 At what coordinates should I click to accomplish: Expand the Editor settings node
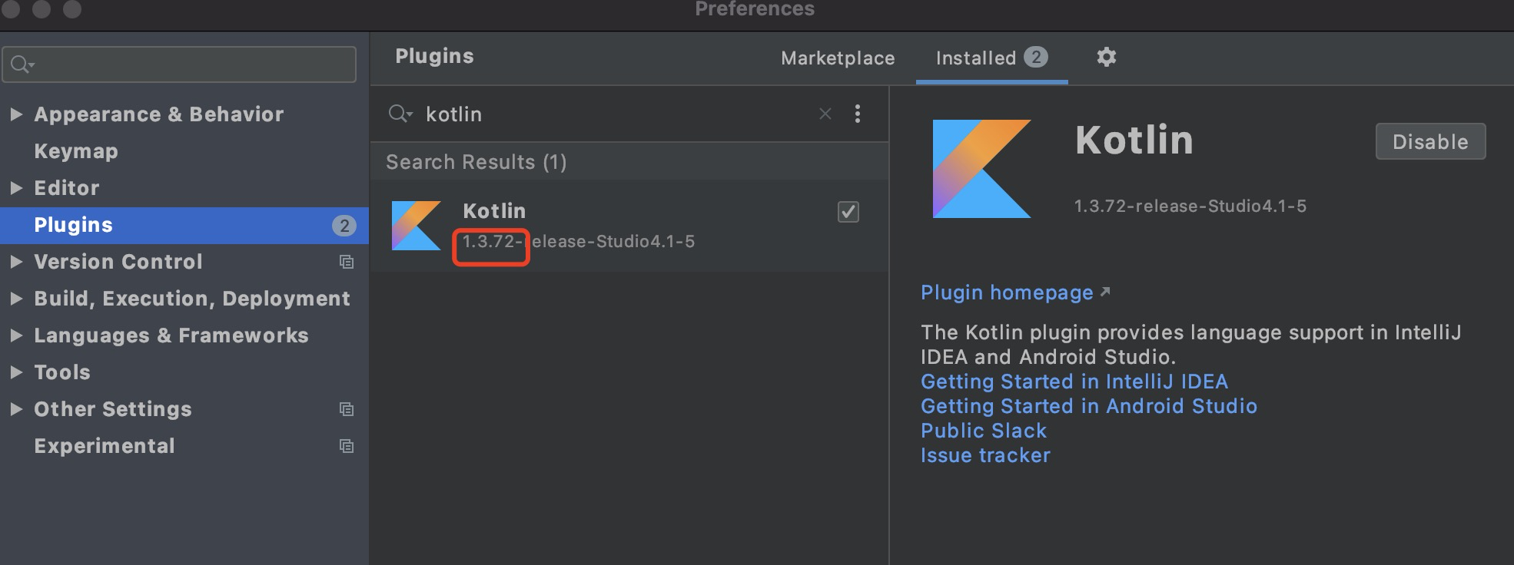pos(15,188)
